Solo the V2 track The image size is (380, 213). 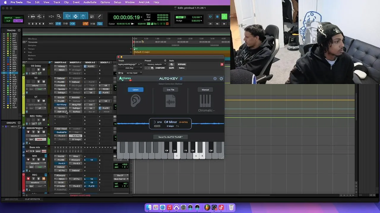click(38, 82)
